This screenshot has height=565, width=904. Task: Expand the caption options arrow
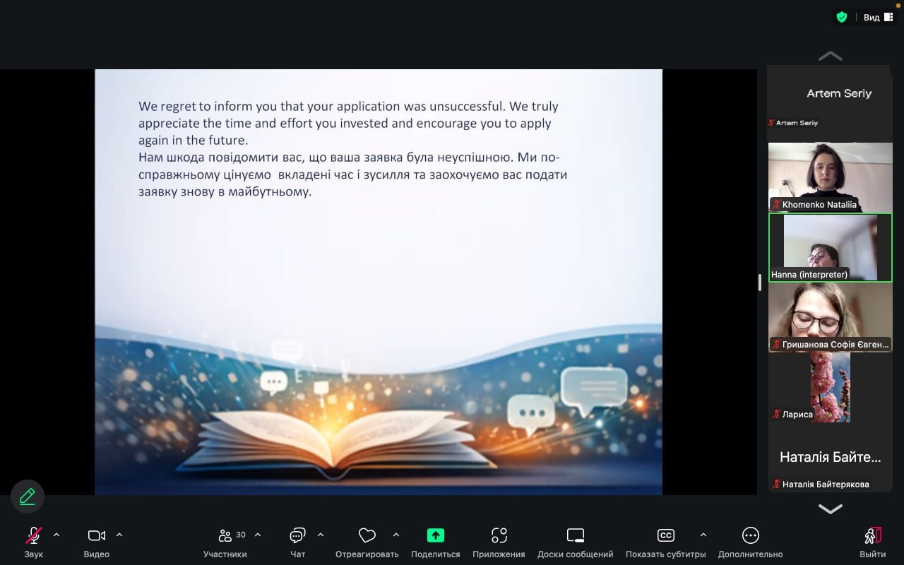pos(703,535)
